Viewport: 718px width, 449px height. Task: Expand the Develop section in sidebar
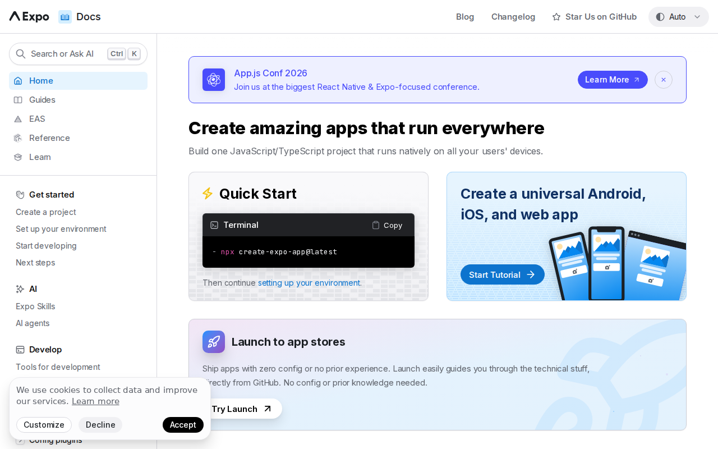(45, 349)
